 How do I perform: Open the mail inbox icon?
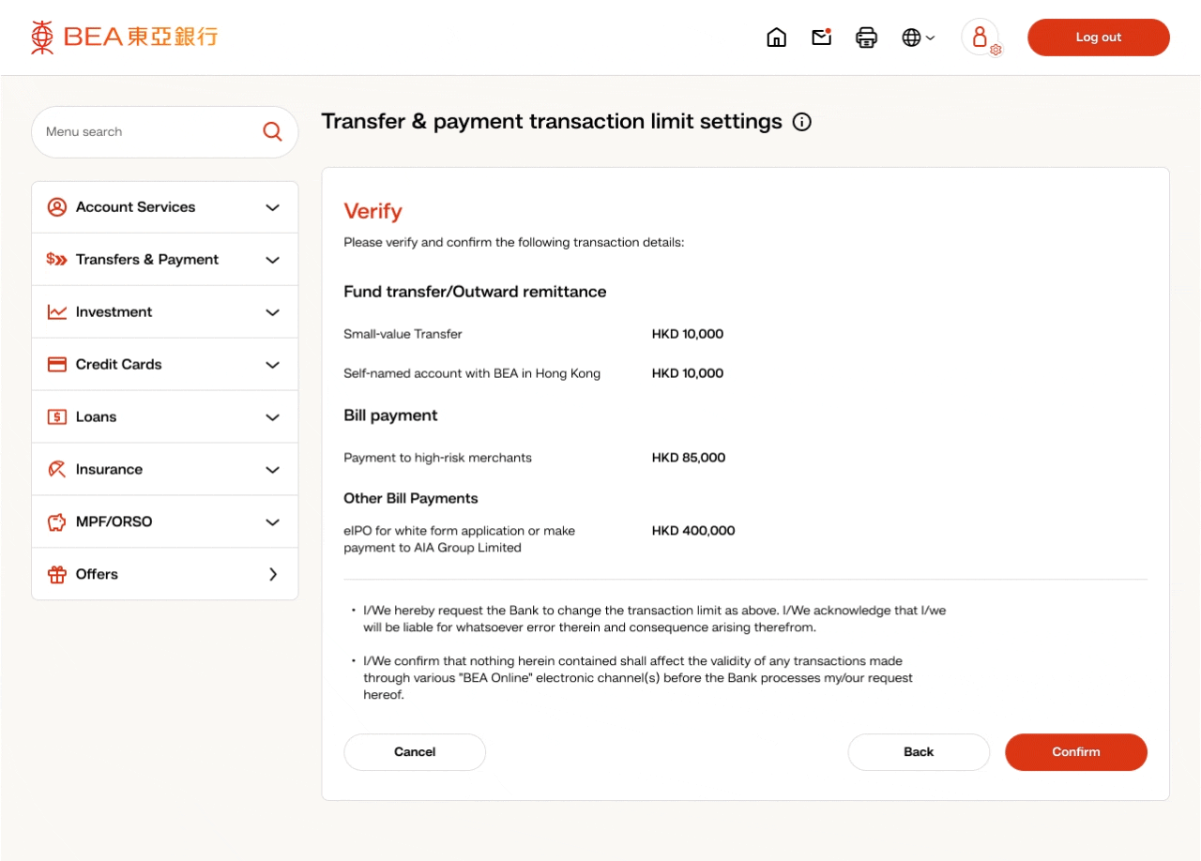point(822,38)
